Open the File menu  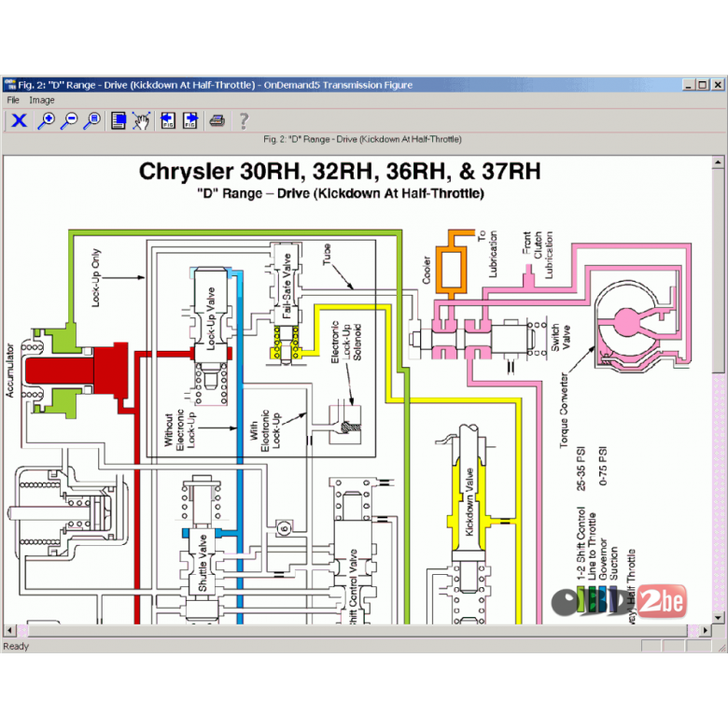tap(13, 100)
